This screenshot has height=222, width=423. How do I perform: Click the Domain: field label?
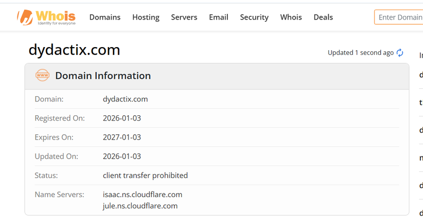click(x=49, y=99)
